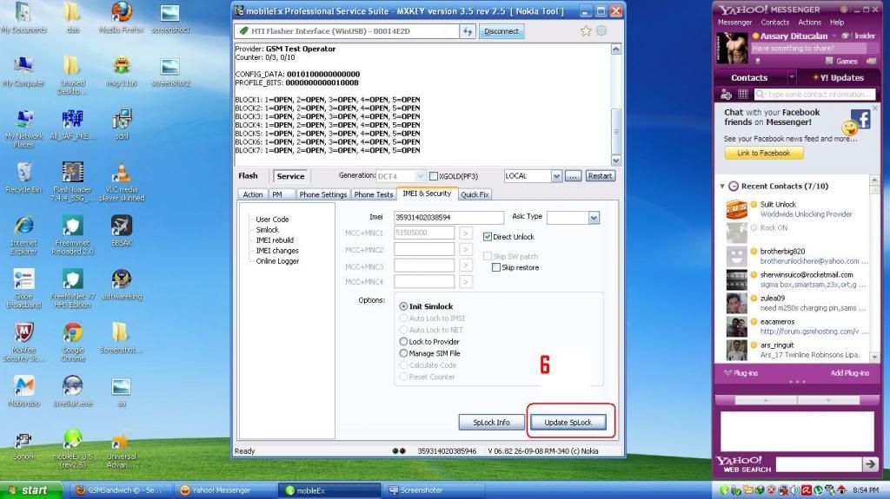Open BBSAK desktop shortcut
The height and width of the screenshot is (499, 890).
point(122,232)
